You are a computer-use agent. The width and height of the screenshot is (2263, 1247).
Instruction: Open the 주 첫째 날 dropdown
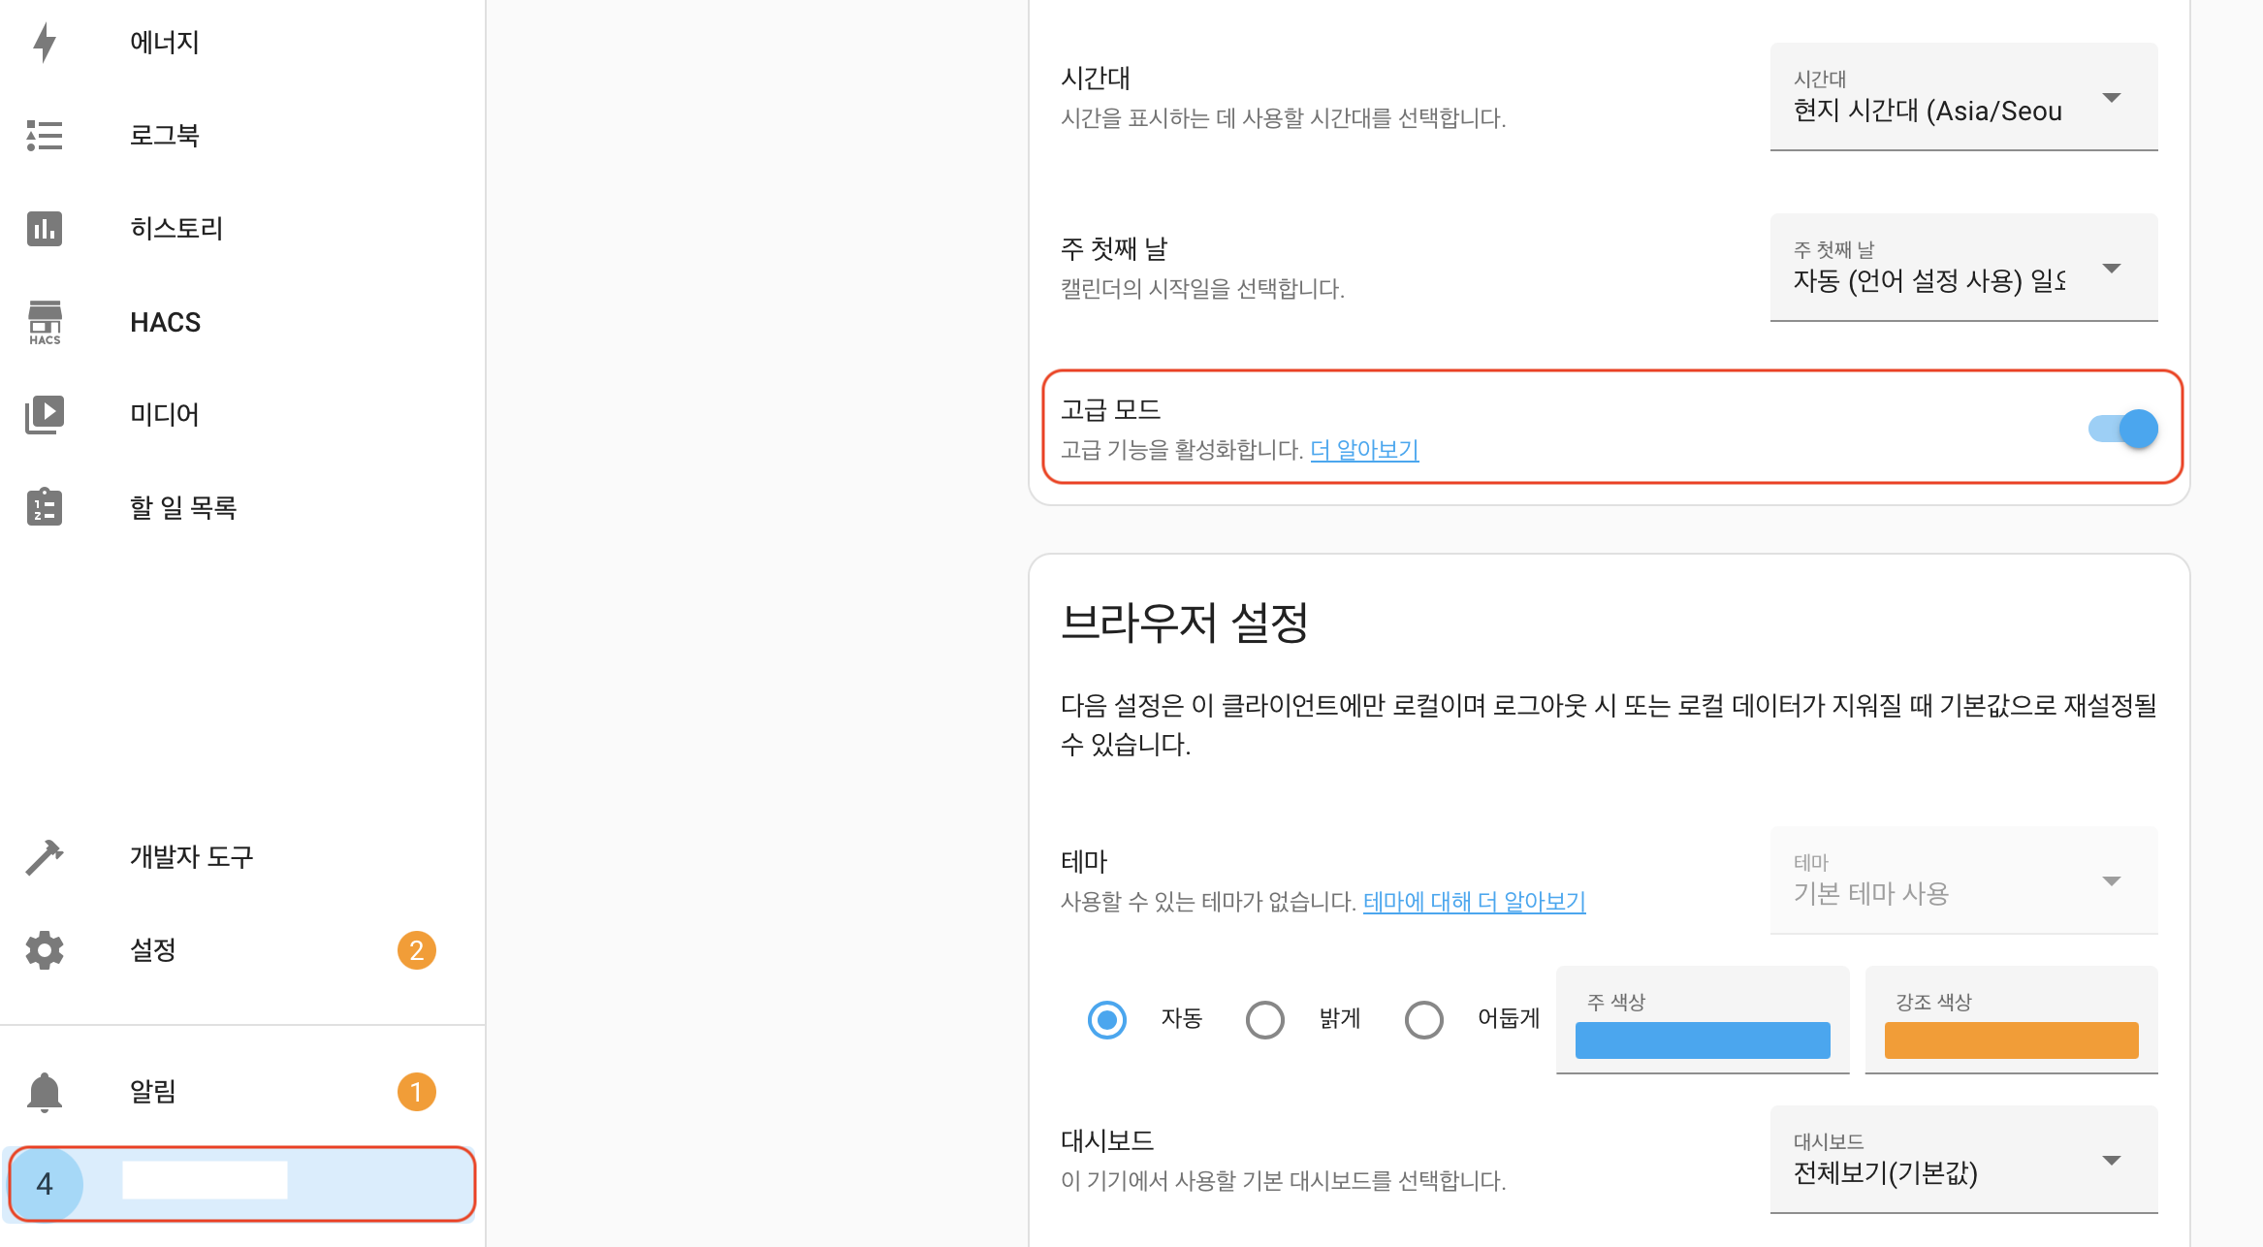pos(1963,268)
